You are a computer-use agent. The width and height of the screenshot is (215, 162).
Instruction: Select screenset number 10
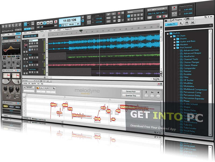point(142,18)
